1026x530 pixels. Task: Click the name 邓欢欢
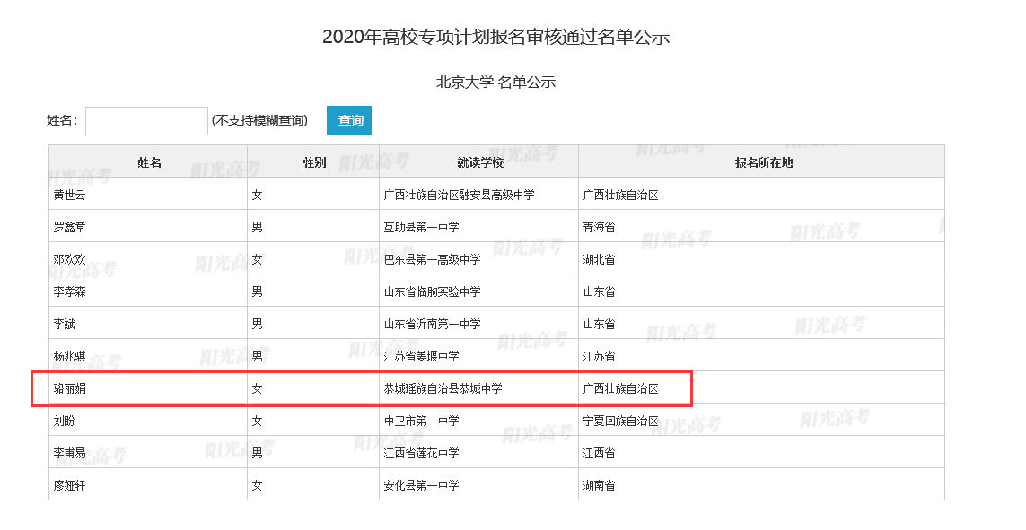tap(69, 259)
